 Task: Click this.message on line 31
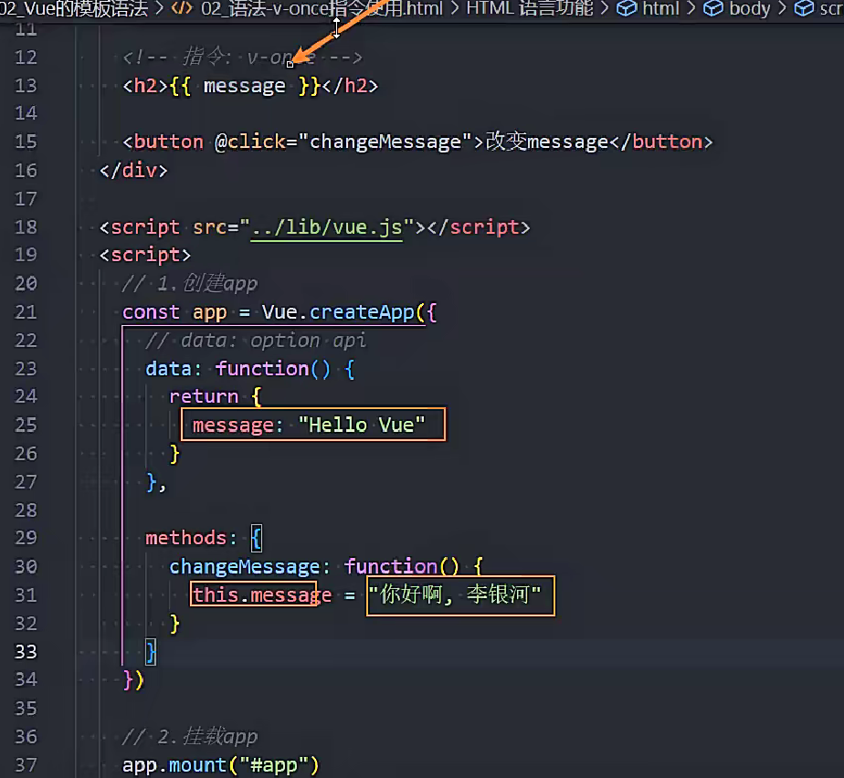262,595
